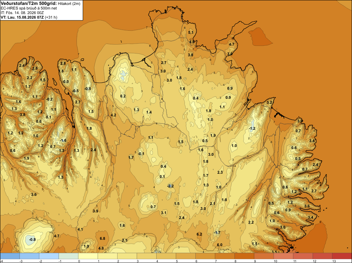Click the 6.8 temperature label
This screenshot has height=263, width=352.
pyautogui.click(x=102, y=238)
